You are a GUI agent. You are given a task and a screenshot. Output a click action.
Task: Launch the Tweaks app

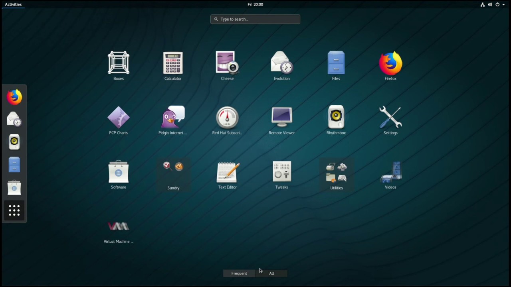[281, 172]
